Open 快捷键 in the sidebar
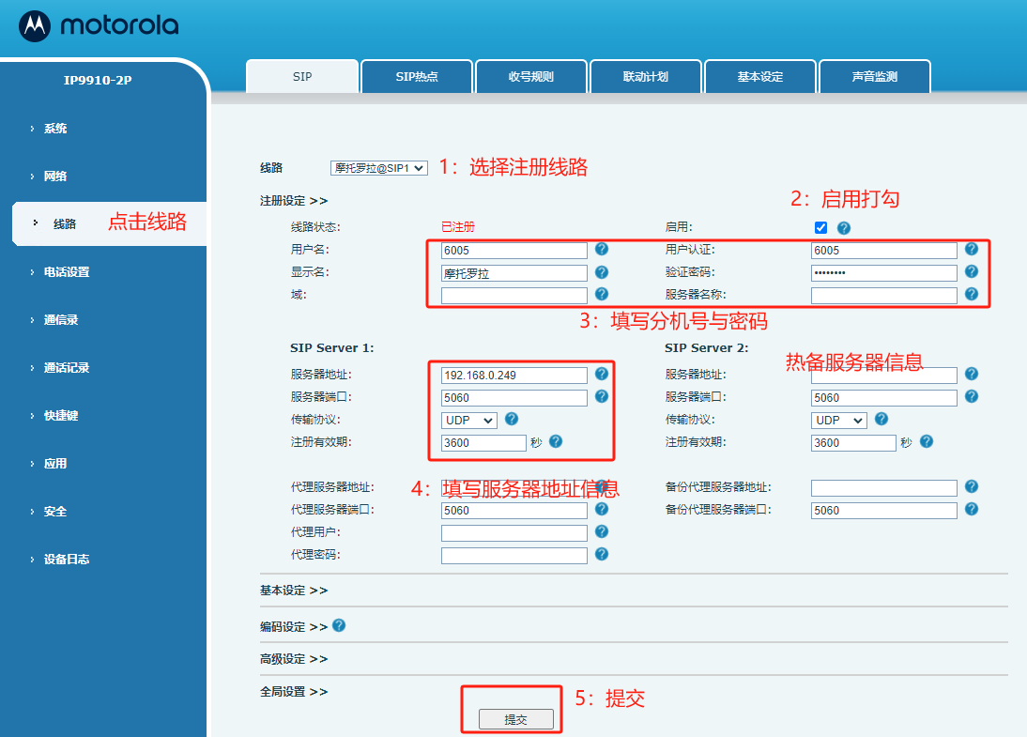The image size is (1027, 737). click(60, 415)
